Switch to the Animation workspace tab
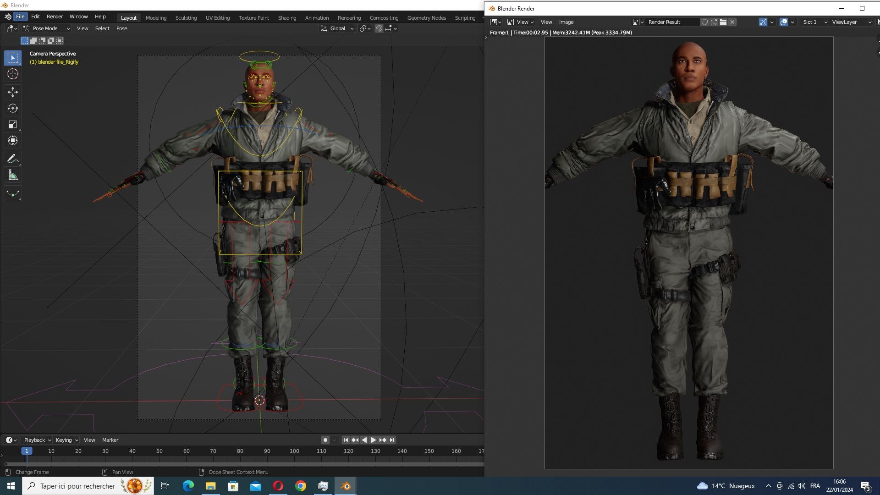This screenshot has width=880, height=495. pyautogui.click(x=317, y=18)
